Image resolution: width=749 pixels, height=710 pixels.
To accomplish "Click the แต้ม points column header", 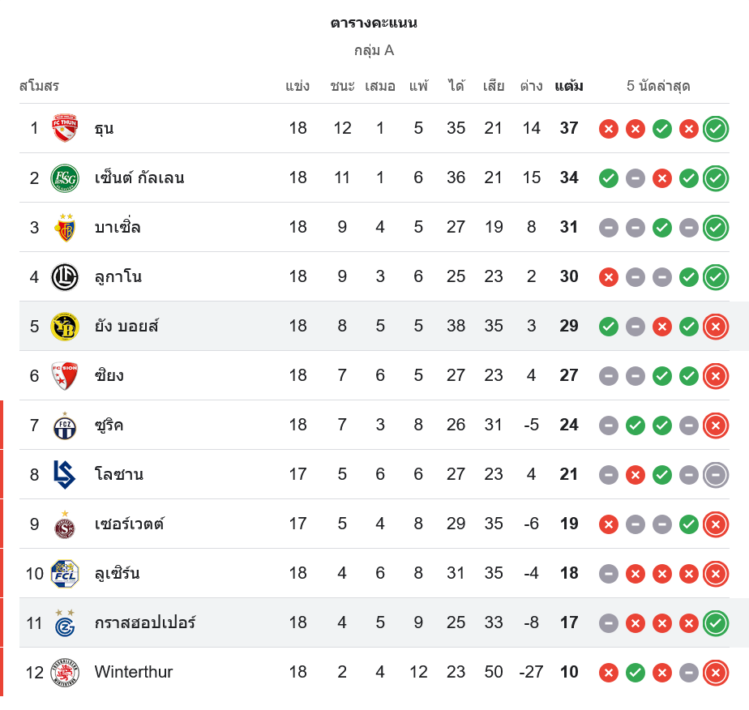I will pyautogui.click(x=569, y=86).
